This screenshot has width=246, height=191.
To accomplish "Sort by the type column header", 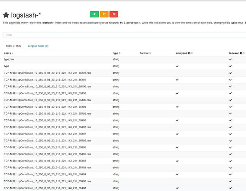I will 115,53.
